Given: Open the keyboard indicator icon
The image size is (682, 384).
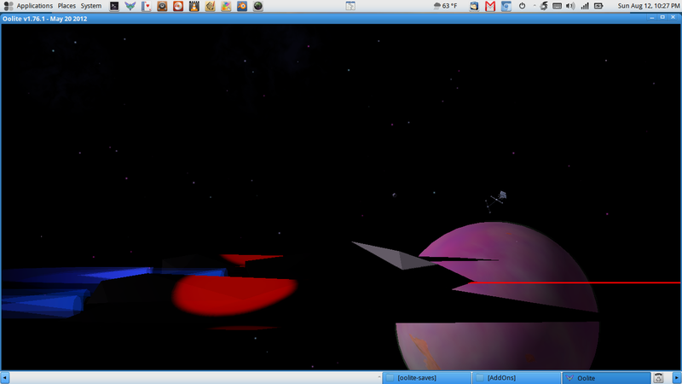Looking at the screenshot, I should pos(557,6).
